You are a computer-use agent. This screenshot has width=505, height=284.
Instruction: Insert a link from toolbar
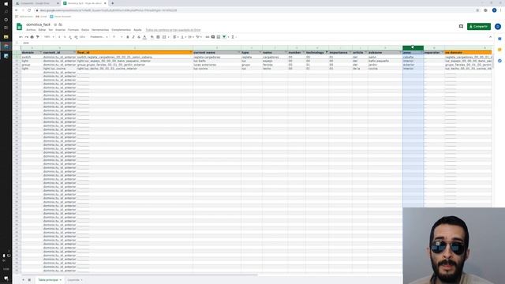click(x=207, y=37)
